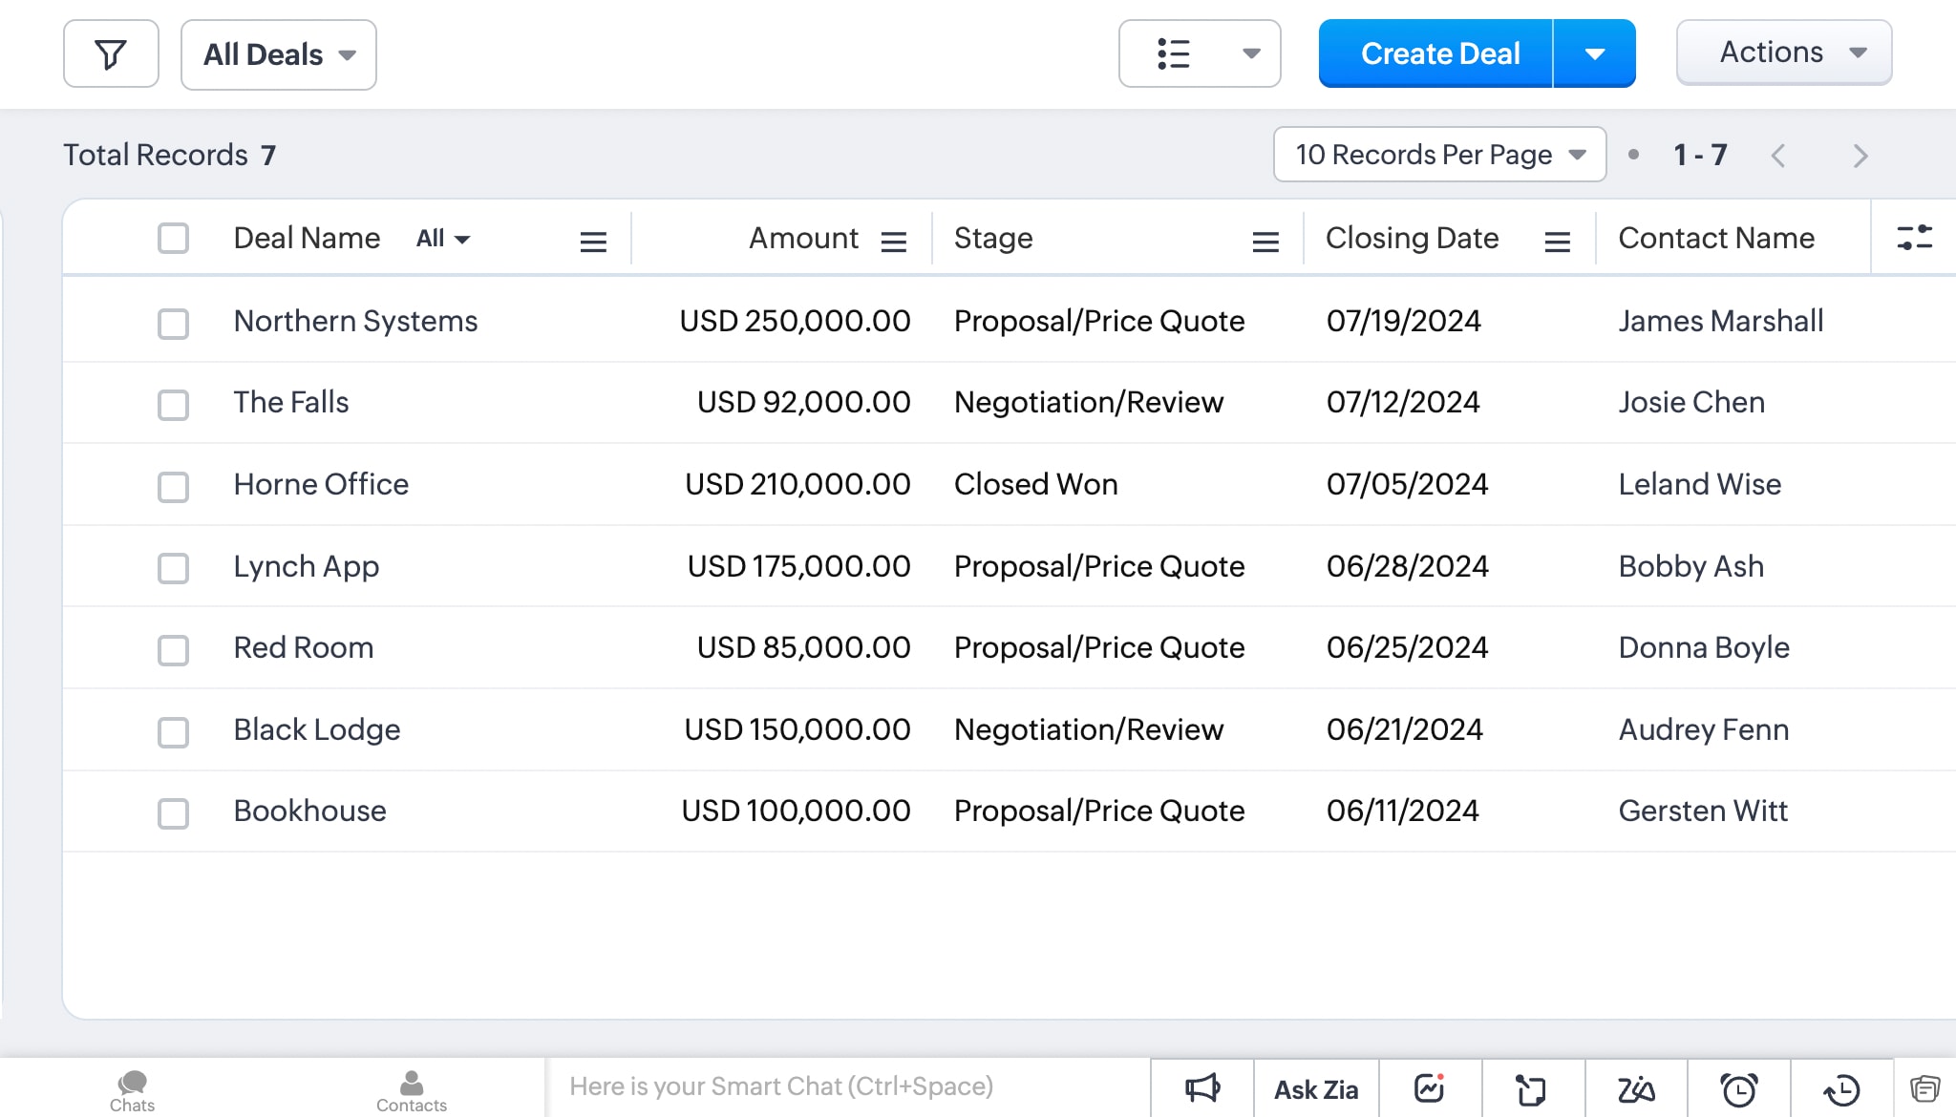
Task: Click the tag note icon in bottom bar
Action: tap(1530, 1087)
